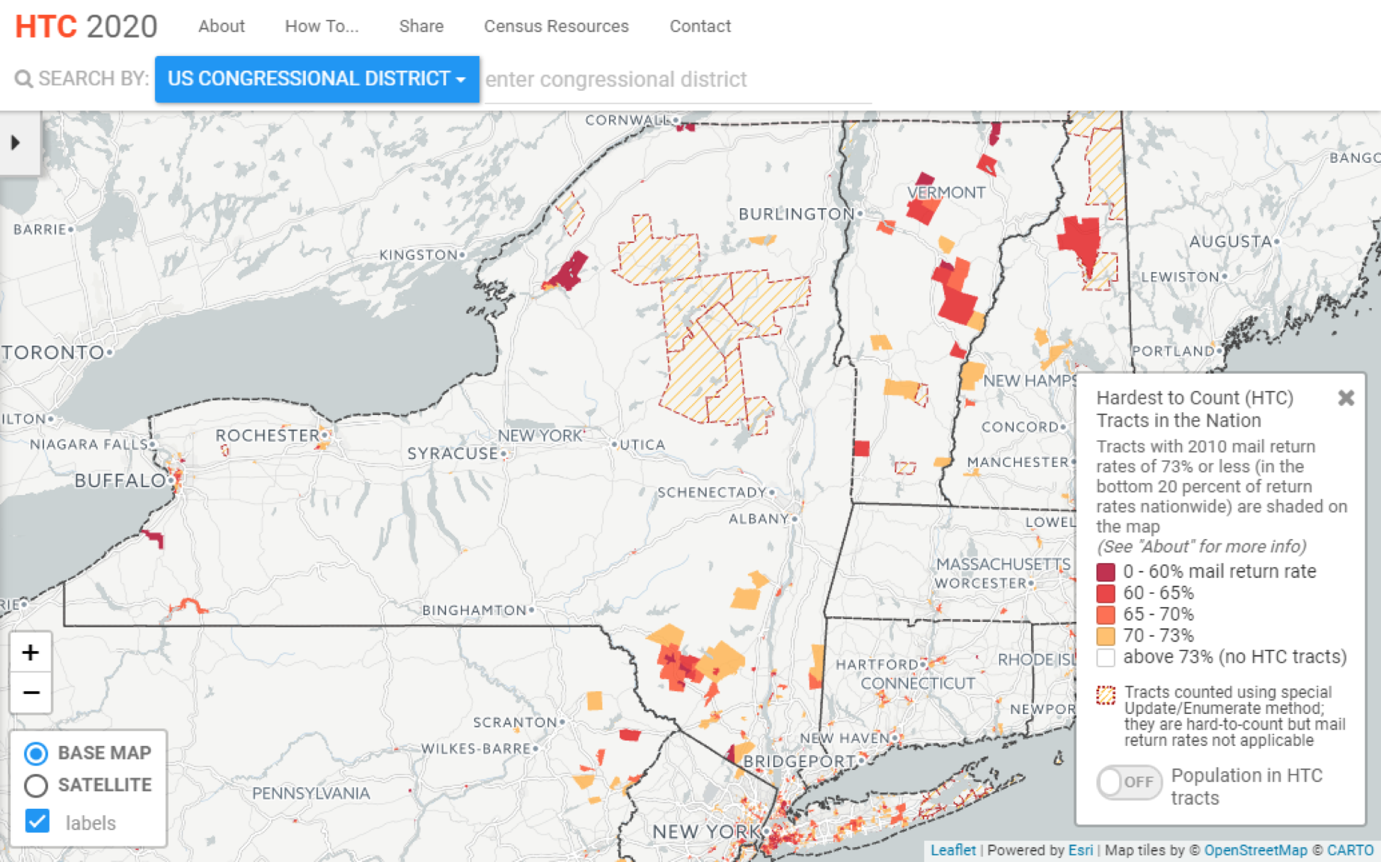The image size is (1381, 862).
Task: Toggle Population in HTC tracts switch
Action: coord(1129,782)
